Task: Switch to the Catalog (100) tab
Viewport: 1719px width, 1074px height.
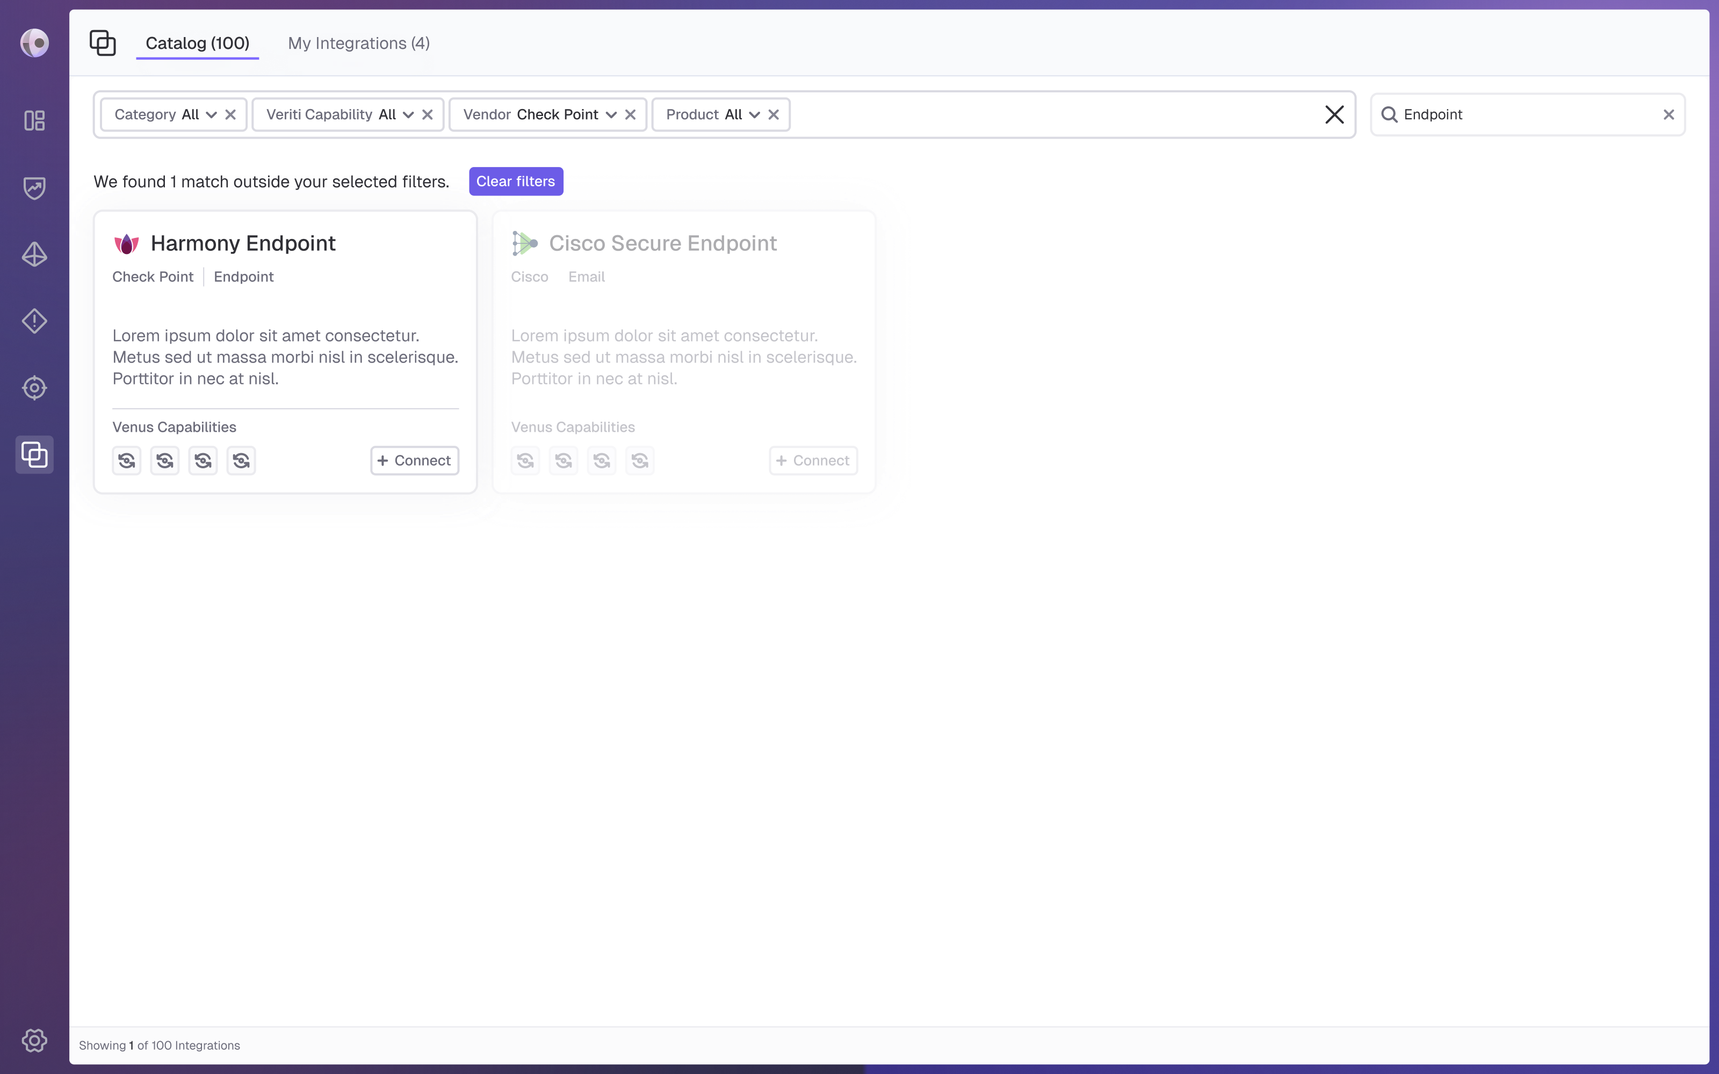Action: pyautogui.click(x=198, y=43)
